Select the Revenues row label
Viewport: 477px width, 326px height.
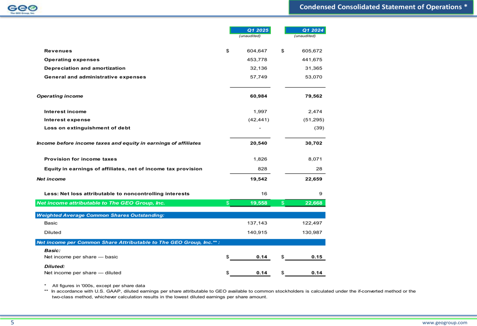(58, 51)
